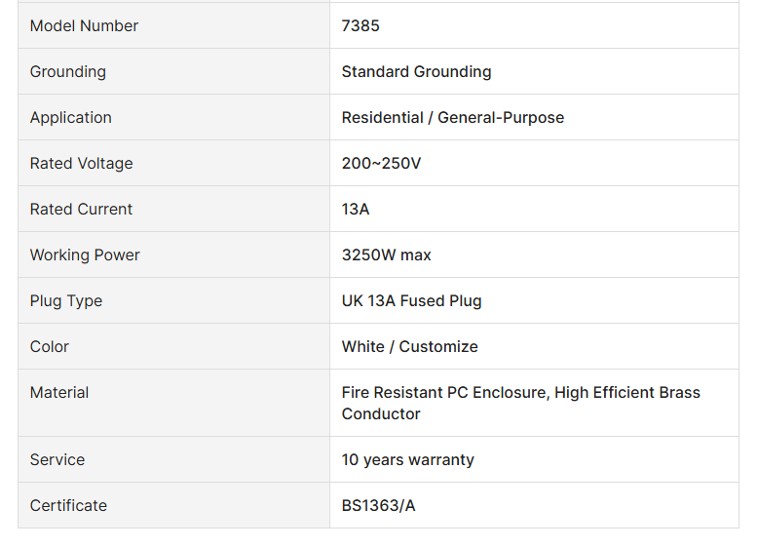Viewport: 758px width, 548px height.
Task: Click the Grounding row label
Action: click(x=68, y=72)
